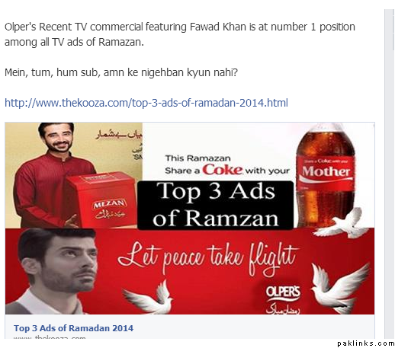Click the www.thekooza.com domain under the title
The width and height of the screenshot is (395, 348).
coord(50,337)
